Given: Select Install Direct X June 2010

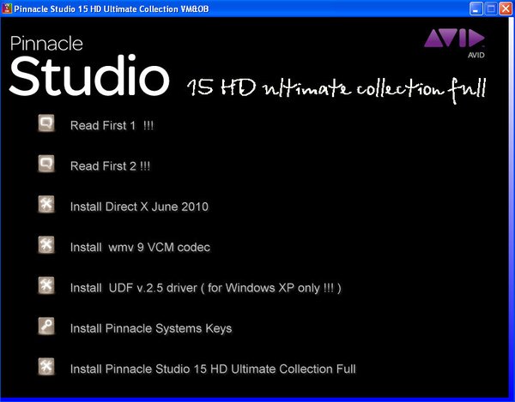Looking at the screenshot, I should pos(139,207).
